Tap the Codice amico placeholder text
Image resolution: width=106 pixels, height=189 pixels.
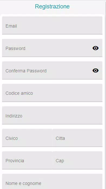tap(19, 93)
